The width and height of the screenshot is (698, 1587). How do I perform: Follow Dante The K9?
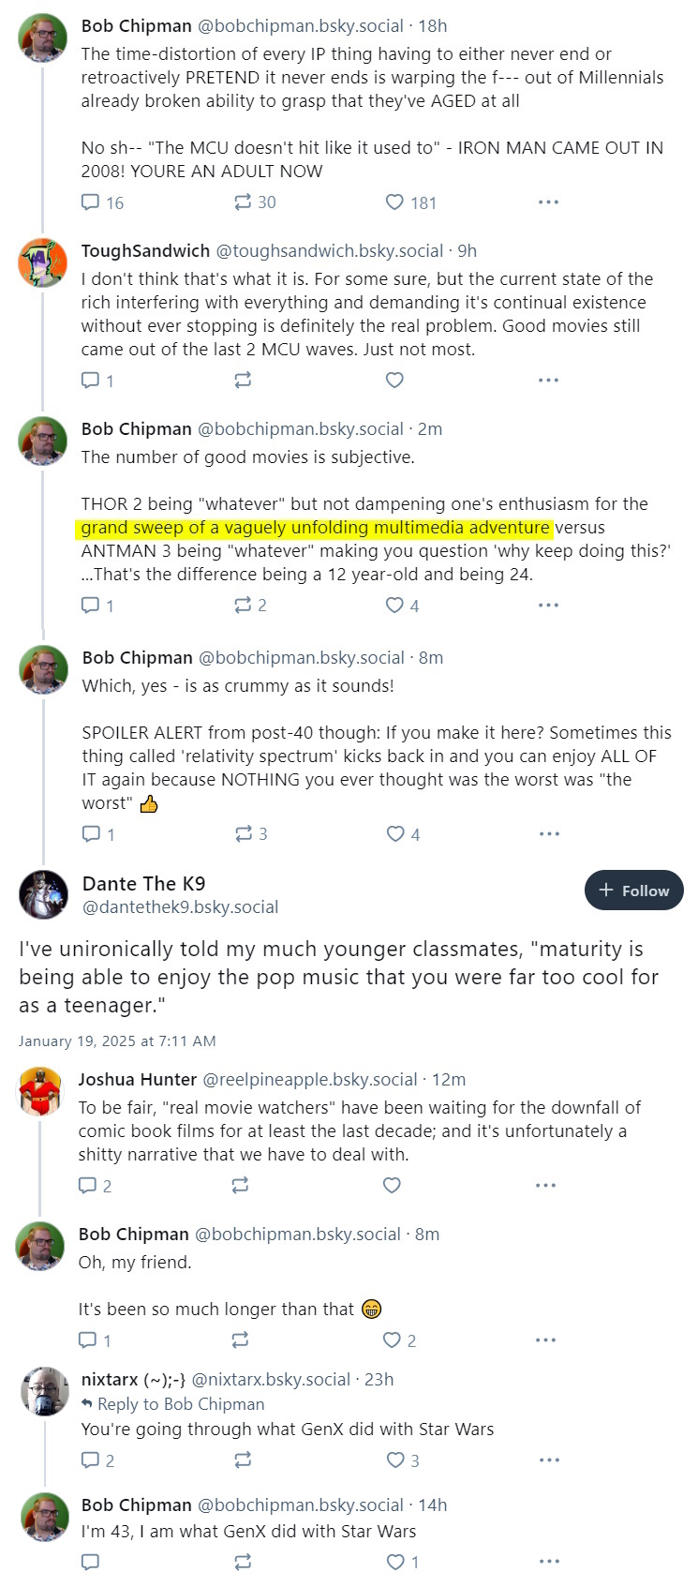click(x=634, y=891)
